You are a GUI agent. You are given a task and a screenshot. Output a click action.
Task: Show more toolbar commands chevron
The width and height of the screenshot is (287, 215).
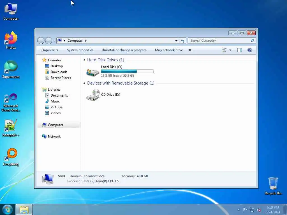190,50
